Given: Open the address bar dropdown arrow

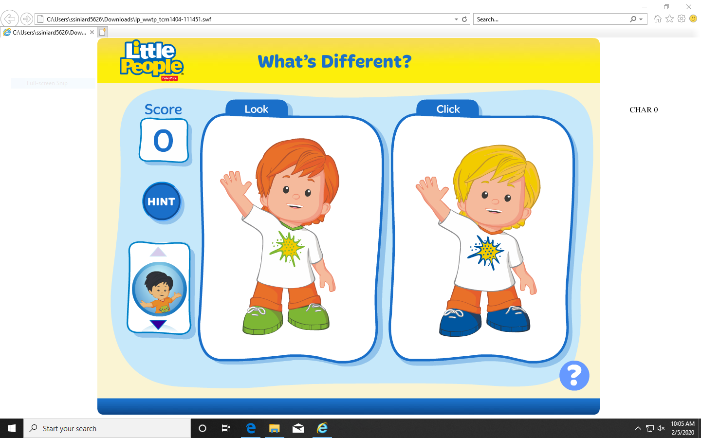Looking at the screenshot, I should tap(456, 19).
